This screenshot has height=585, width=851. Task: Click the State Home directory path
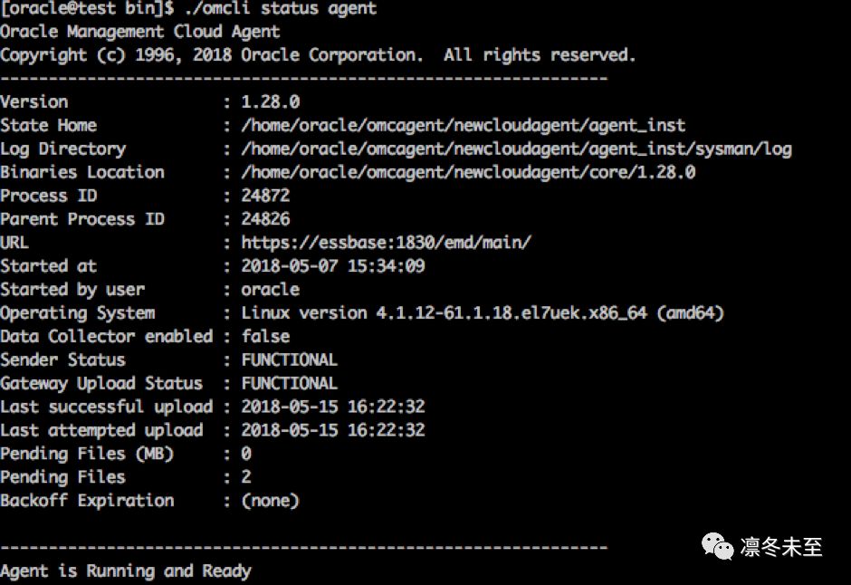coord(463,125)
